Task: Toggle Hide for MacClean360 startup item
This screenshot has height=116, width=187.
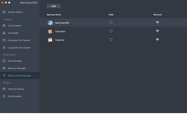Action: point(111,22)
